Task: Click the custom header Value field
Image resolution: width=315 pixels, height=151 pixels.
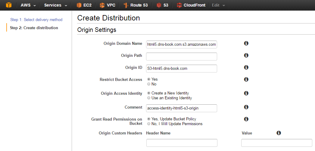Action: (277, 143)
